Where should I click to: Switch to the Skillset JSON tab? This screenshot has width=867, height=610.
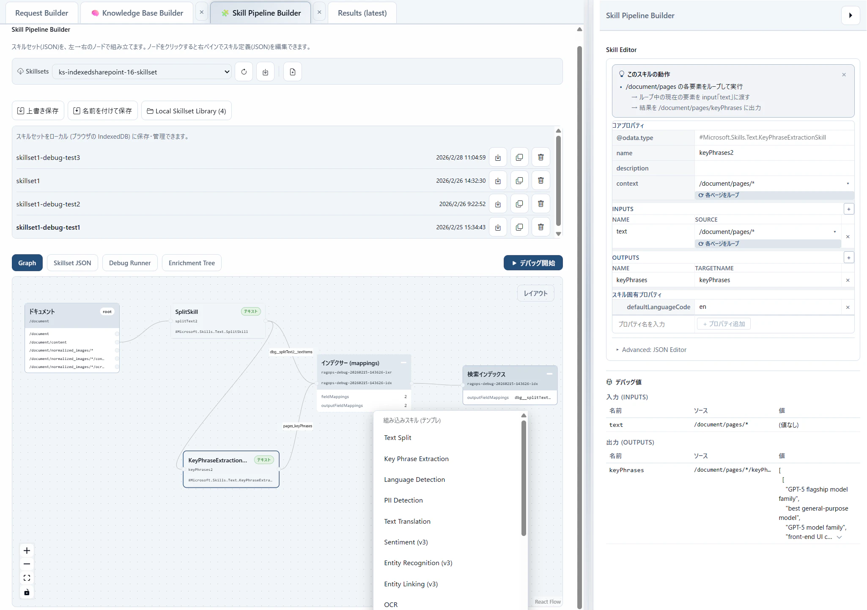click(72, 263)
